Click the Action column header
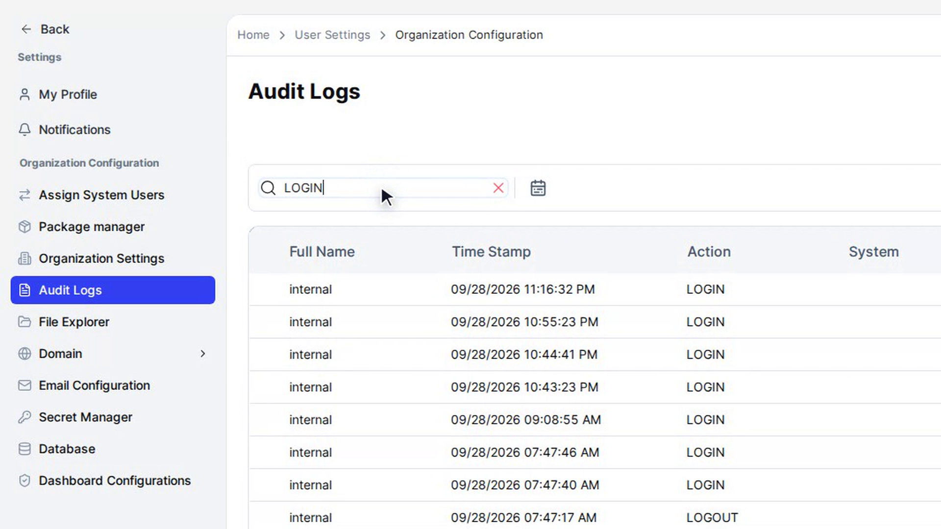The height and width of the screenshot is (529, 941). (x=709, y=252)
